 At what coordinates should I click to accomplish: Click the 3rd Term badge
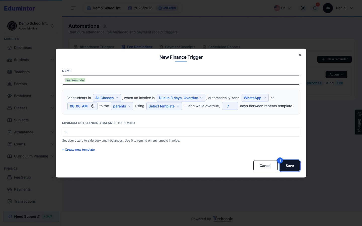pos(167,8)
